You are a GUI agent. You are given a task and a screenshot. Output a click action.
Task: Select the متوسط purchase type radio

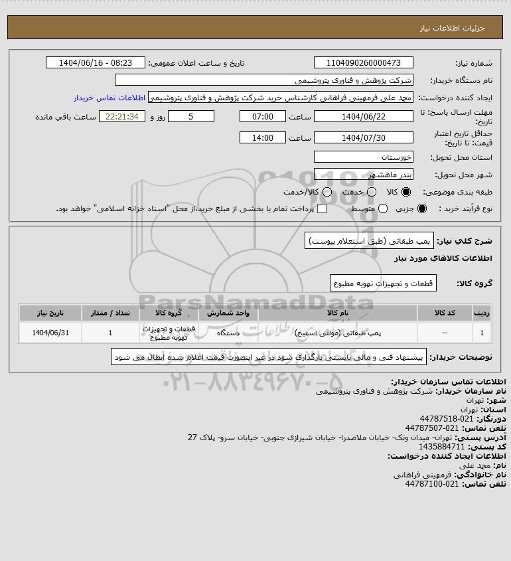(x=383, y=208)
